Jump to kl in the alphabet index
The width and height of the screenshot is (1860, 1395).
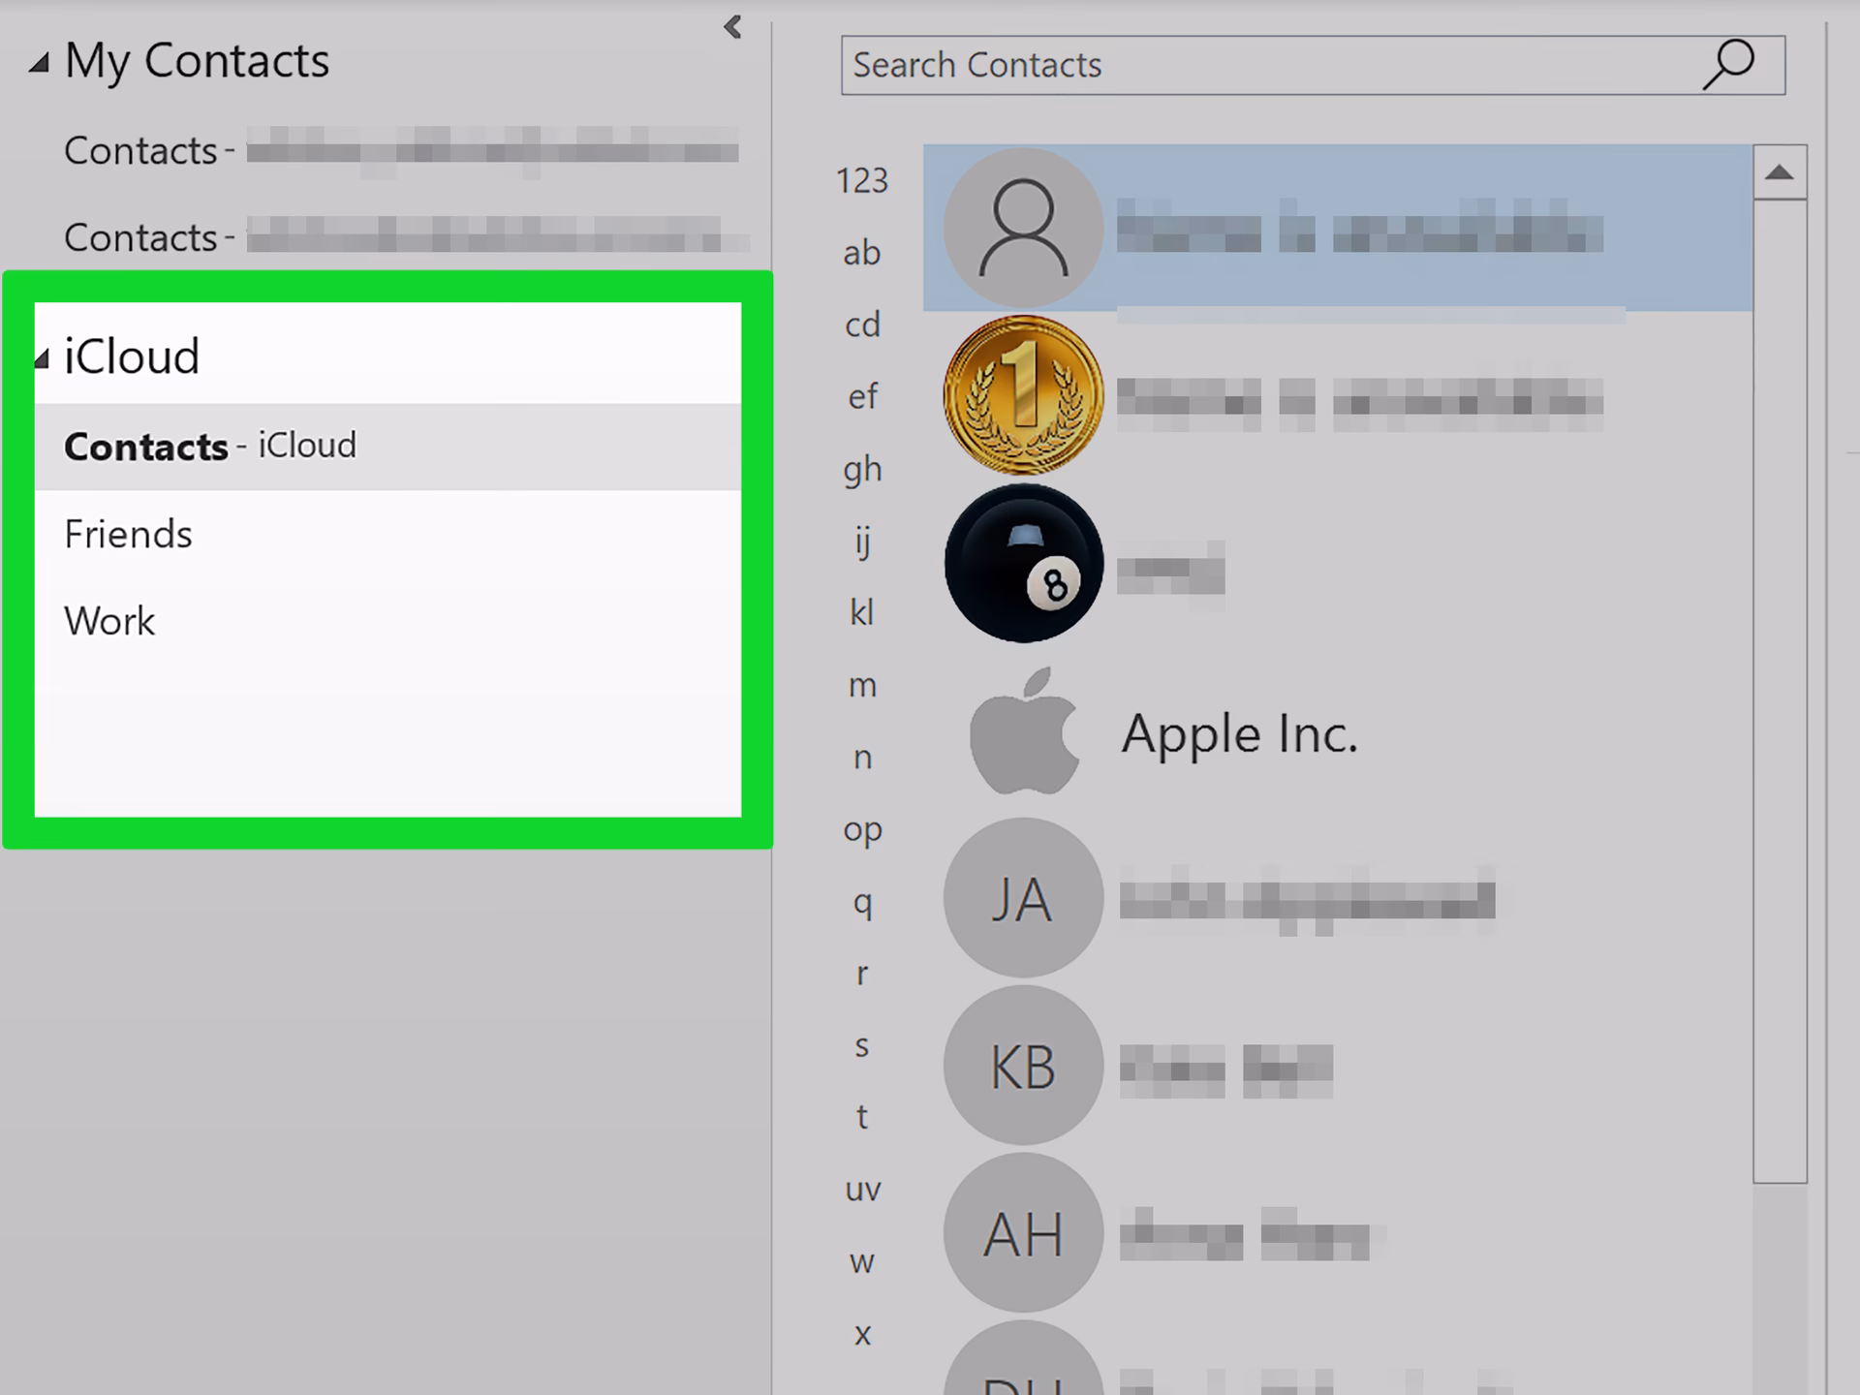coord(862,612)
